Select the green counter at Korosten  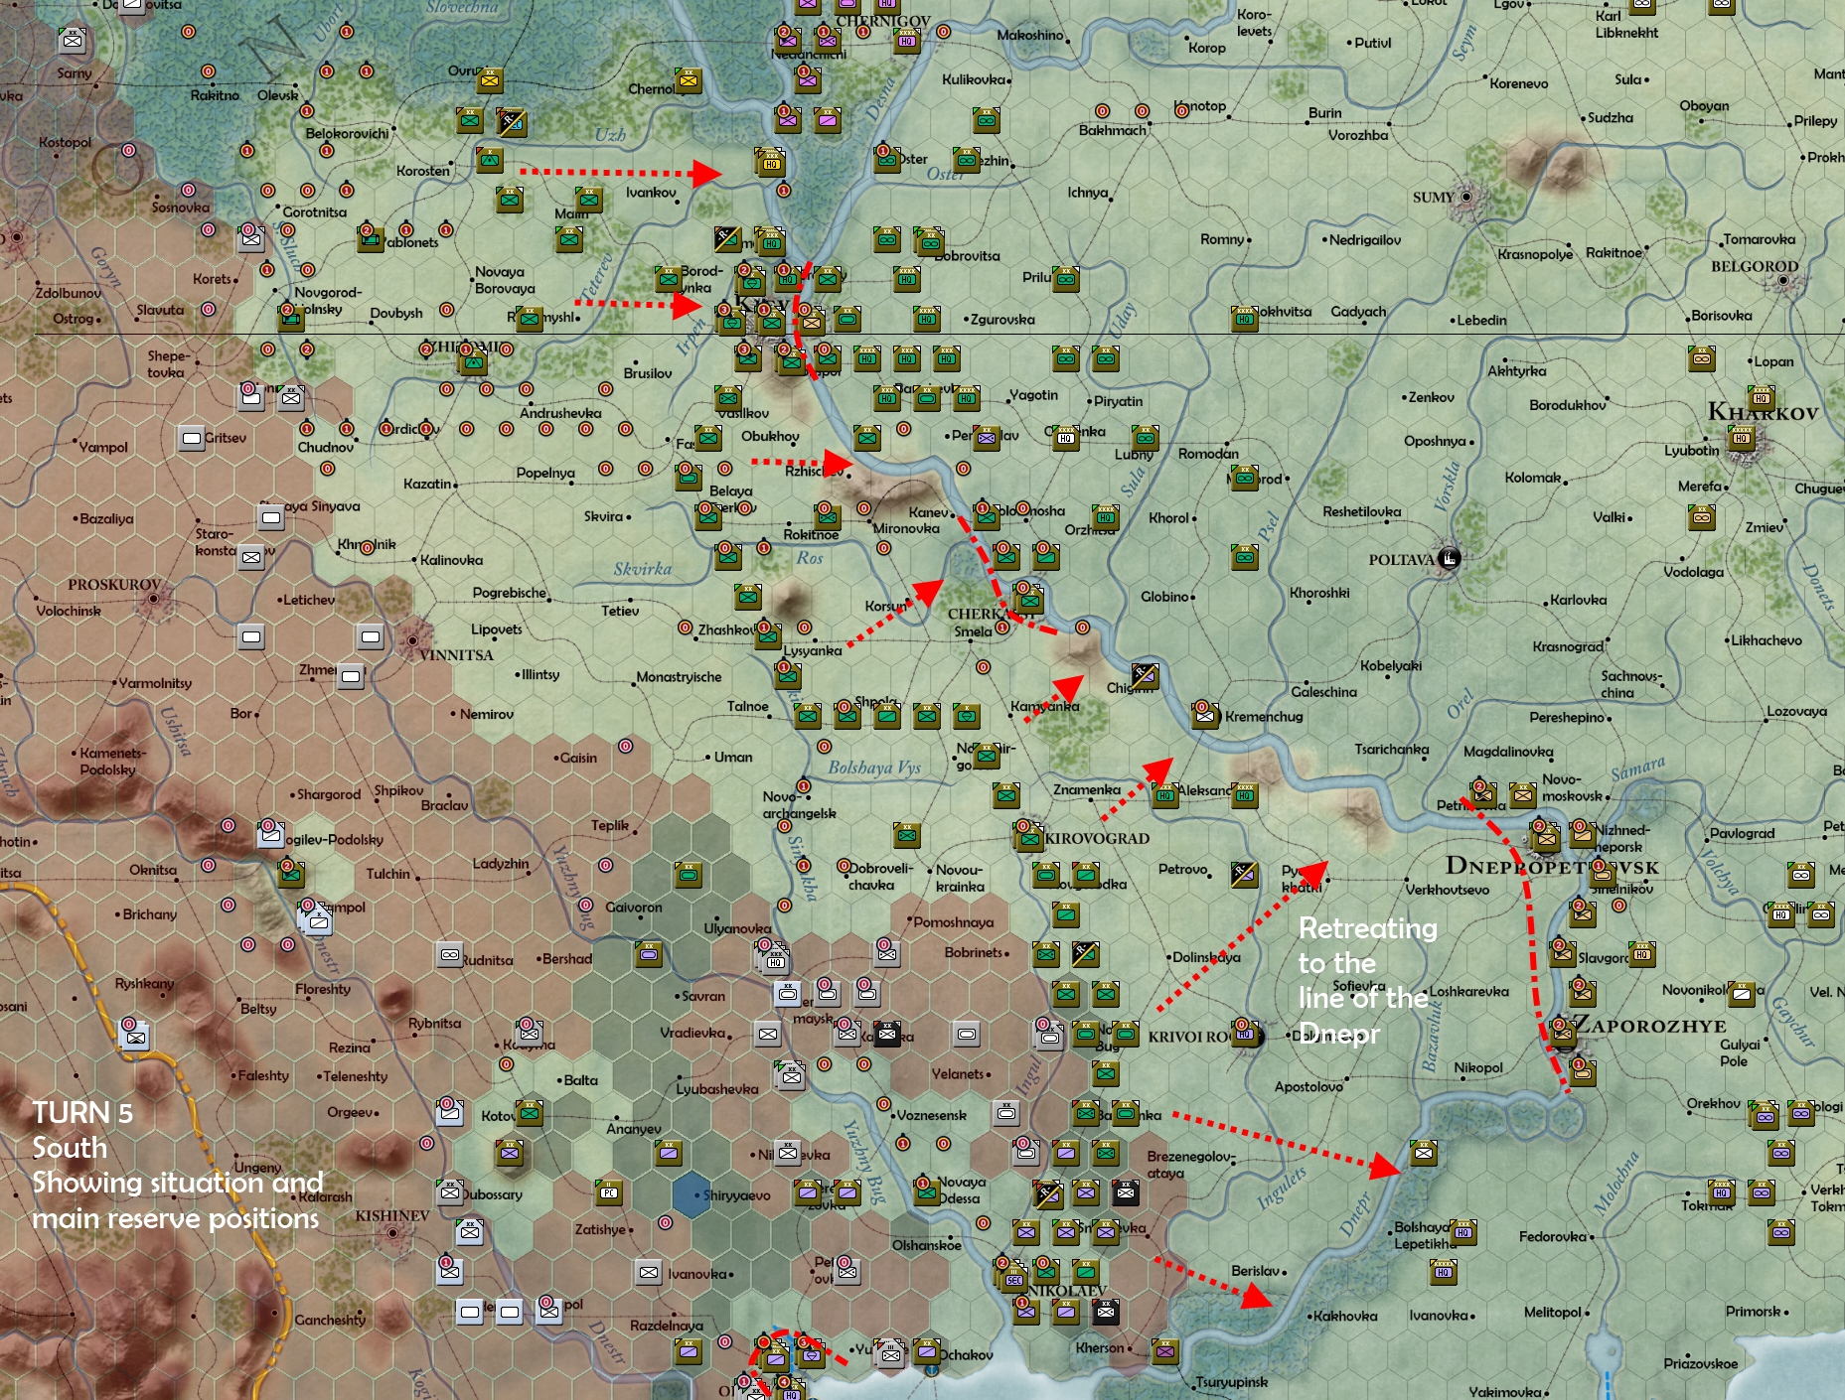[489, 159]
